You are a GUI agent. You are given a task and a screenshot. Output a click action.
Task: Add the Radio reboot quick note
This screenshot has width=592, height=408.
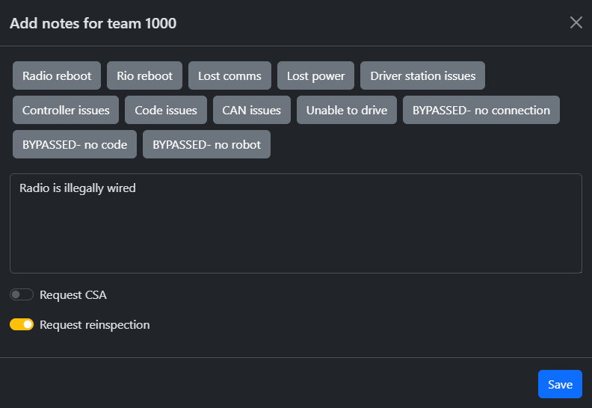[x=57, y=75]
